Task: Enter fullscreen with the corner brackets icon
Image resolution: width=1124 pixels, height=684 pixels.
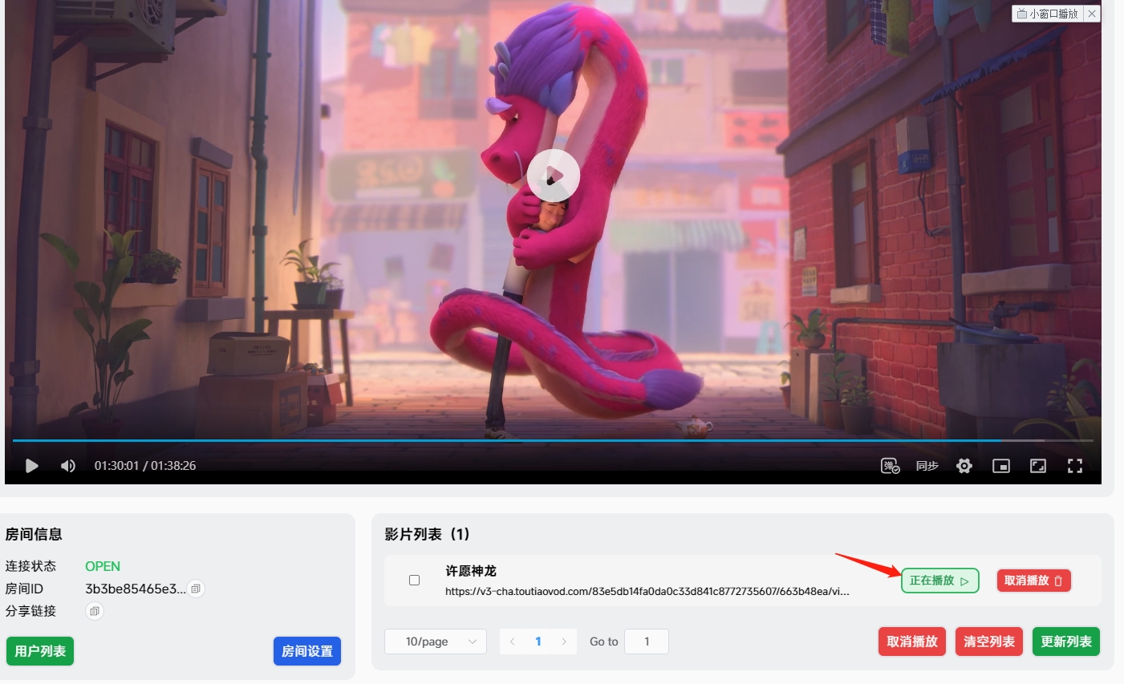Action: click(x=1075, y=466)
